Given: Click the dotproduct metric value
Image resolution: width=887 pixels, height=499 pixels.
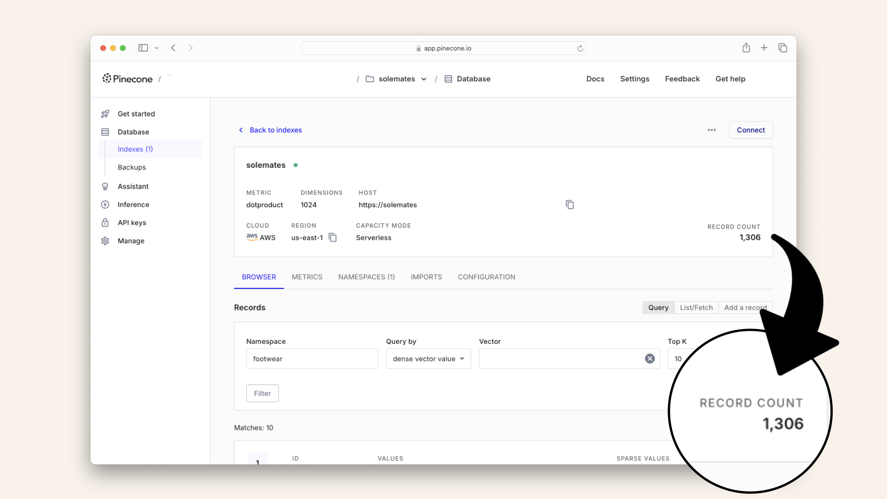Looking at the screenshot, I should click(265, 205).
